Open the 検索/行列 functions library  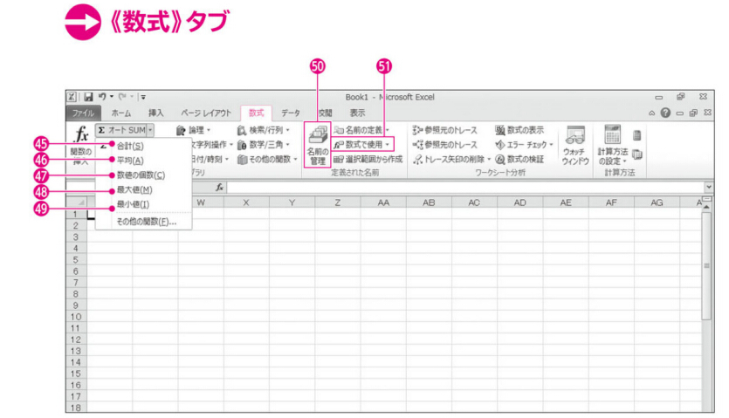263,130
